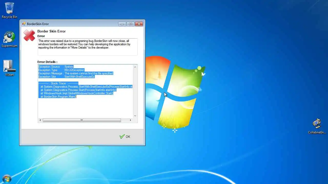Click the "Border Skin Error" heading
The height and width of the screenshot is (184, 328).
52,31
